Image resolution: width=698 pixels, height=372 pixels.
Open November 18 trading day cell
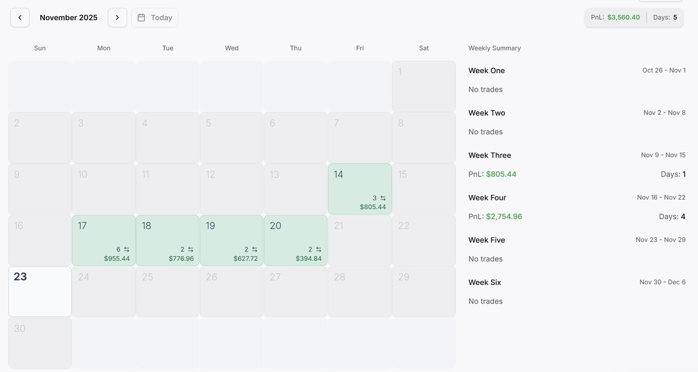168,241
